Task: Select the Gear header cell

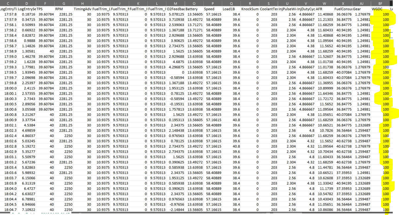Action: pyautogui.click(x=362, y=9)
